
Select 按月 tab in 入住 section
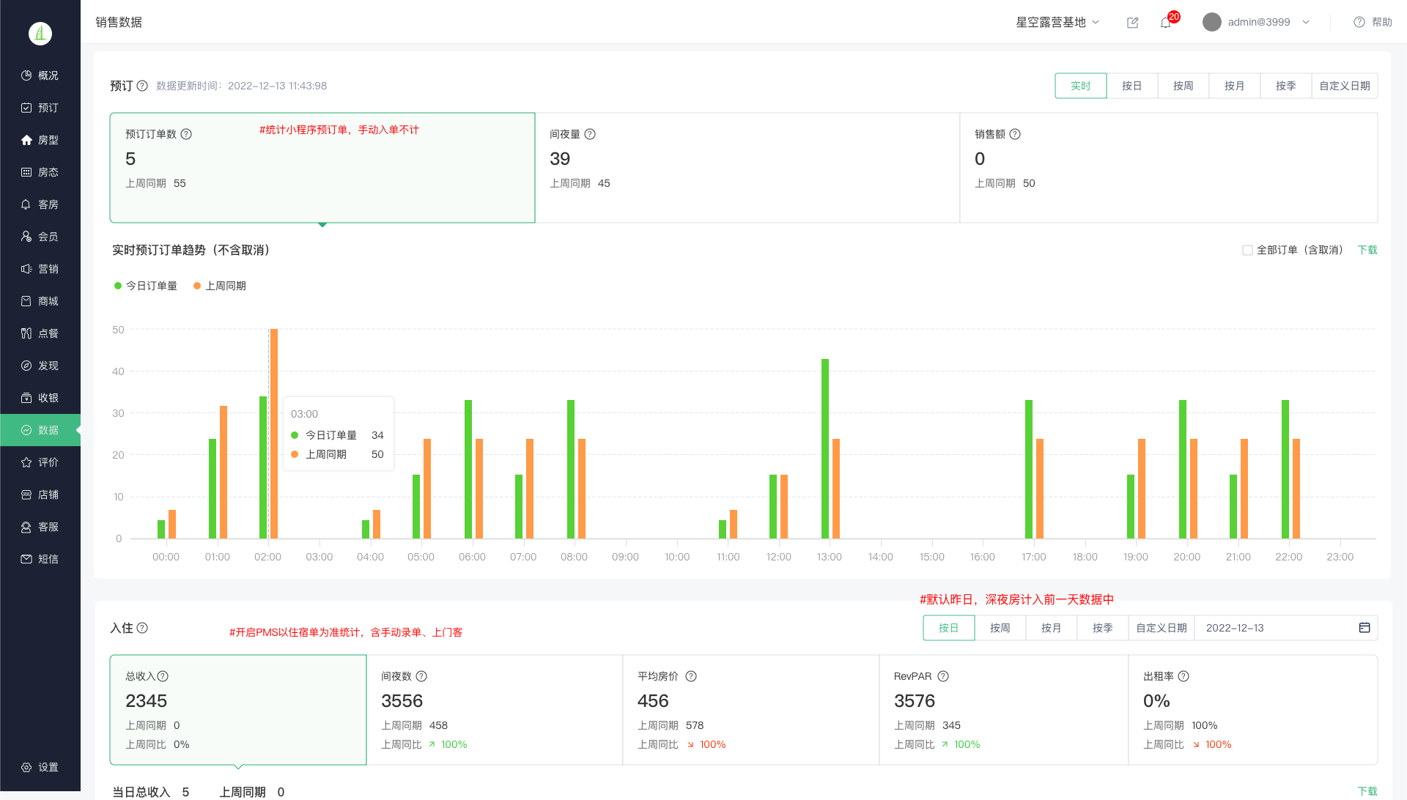1051,628
